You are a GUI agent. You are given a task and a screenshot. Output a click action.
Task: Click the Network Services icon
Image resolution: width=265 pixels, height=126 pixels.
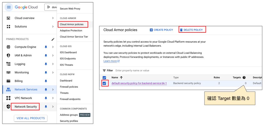point(8,89)
